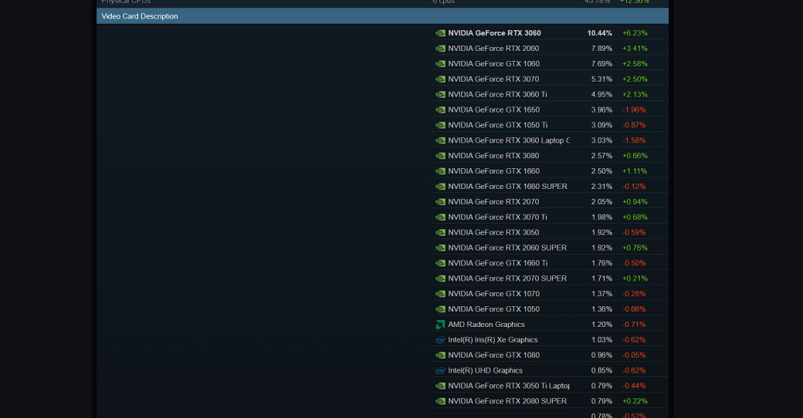Select the NVIDIA GeForce RTX 3060 Ti name
803x418 pixels.
497,94
